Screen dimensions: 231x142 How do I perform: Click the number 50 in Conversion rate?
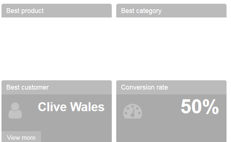pyautogui.click(x=191, y=106)
